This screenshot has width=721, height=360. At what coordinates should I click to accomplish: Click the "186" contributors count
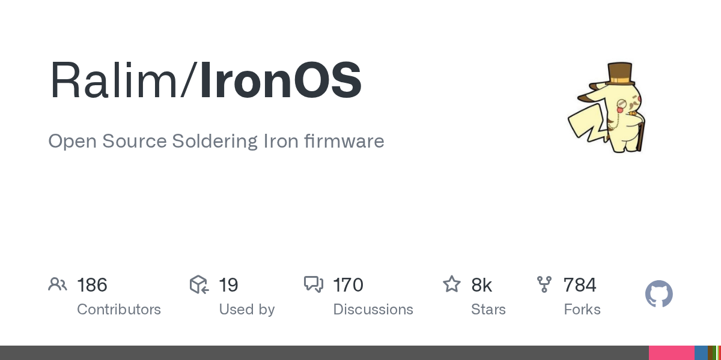pyautogui.click(x=92, y=285)
